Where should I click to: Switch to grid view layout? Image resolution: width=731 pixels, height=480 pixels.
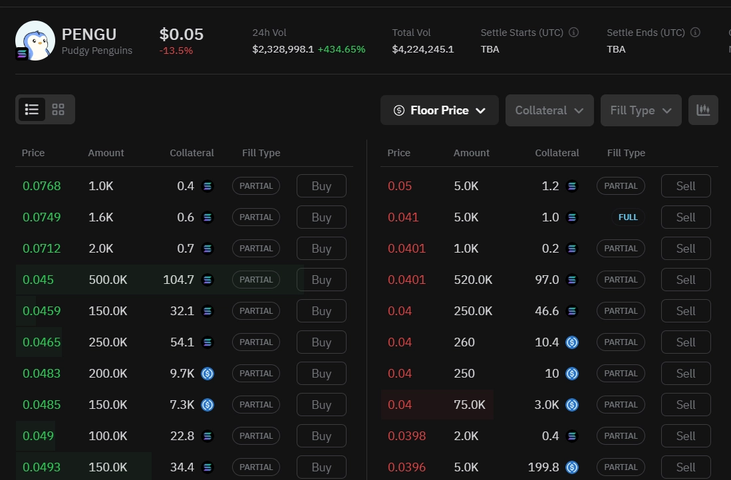point(58,109)
